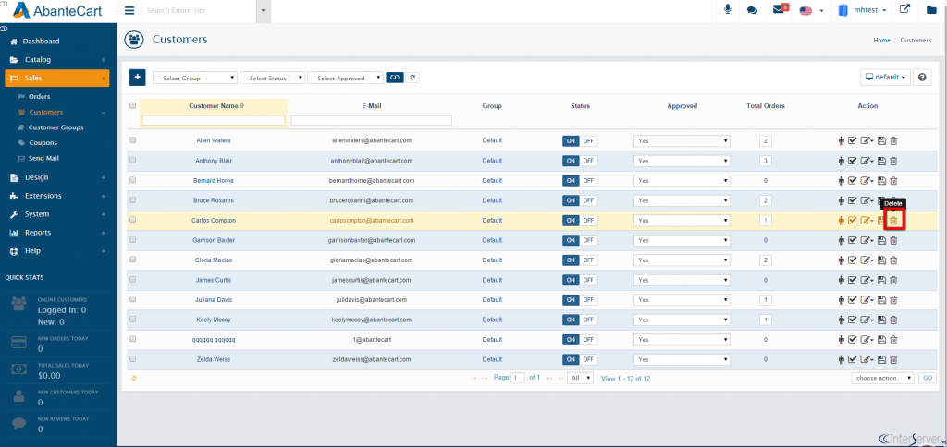Click the blue plus add customer button

[137, 78]
